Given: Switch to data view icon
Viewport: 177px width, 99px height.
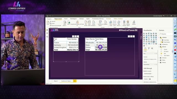Looking at the screenshot, I should coord(47,33).
